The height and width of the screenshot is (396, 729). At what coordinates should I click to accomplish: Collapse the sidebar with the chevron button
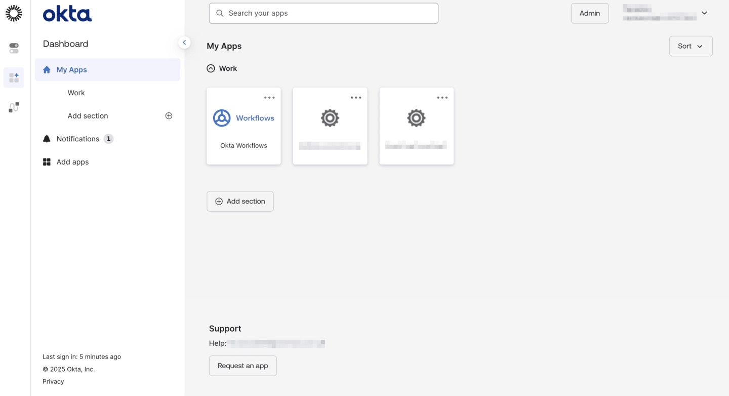click(184, 43)
